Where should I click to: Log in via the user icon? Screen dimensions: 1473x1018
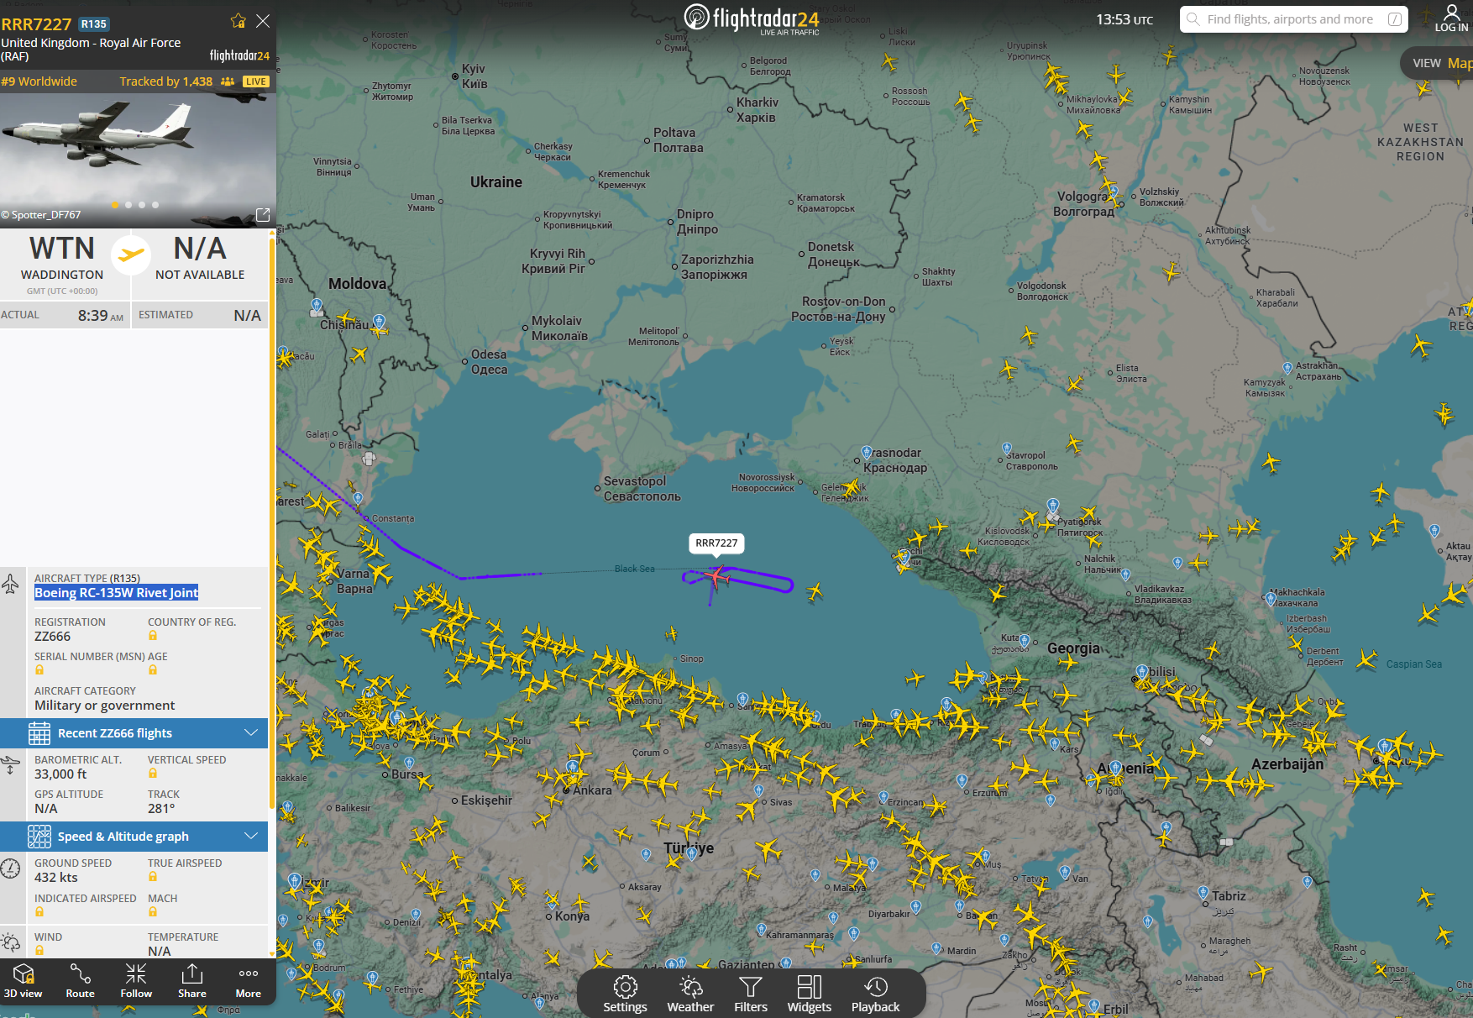click(1451, 18)
